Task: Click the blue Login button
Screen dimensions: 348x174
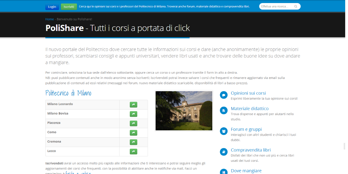Action: tap(52, 7)
